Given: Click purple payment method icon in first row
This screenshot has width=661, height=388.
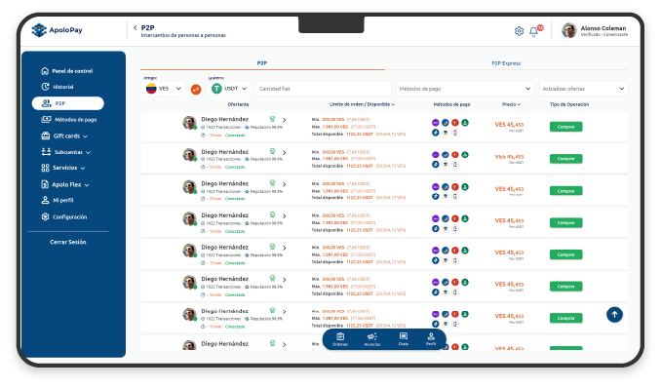Looking at the screenshot, I should tap(436, 123).
